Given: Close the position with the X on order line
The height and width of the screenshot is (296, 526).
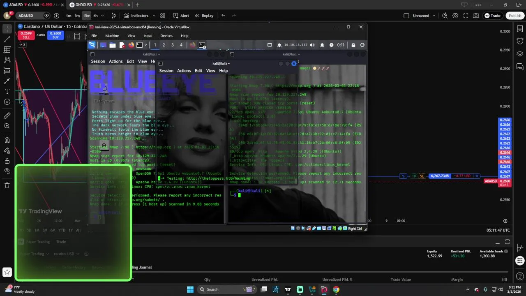Looking at the screenshot, I should click(x=476, y=176).
